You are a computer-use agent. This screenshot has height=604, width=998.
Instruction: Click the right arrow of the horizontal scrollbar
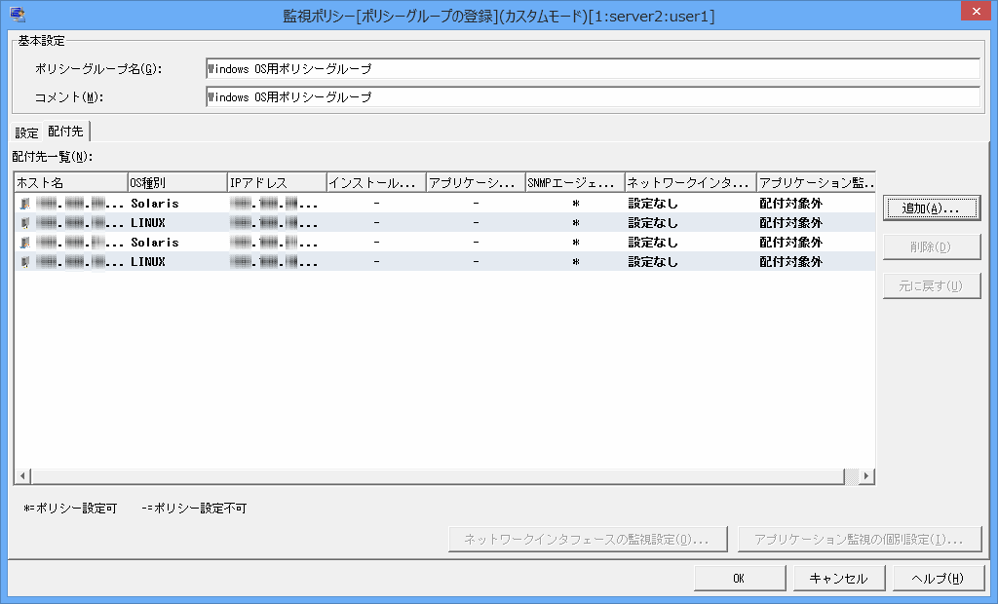point(866,476)
